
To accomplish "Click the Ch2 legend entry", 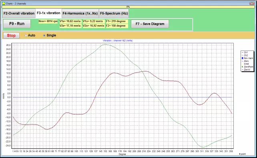I will pyautogui.click(x=245, y=55).
